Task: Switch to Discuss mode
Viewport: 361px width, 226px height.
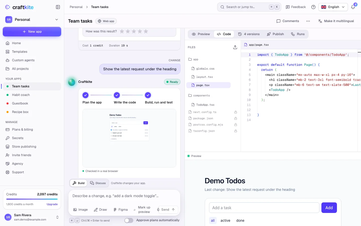Action: click(98, 183)
